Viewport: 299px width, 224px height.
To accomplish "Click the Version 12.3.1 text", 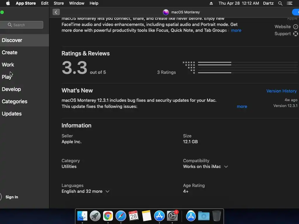I will click(x=285, y=106).
